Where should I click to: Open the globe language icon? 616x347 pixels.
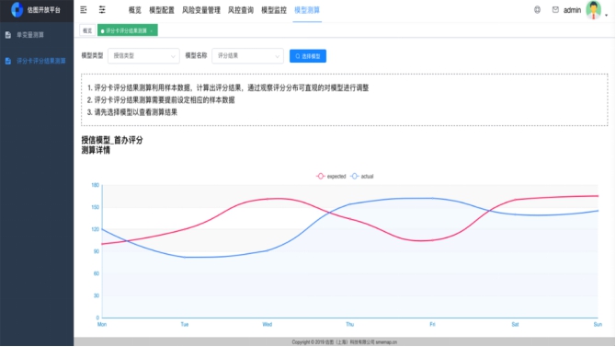coord(537,10)
